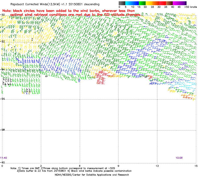This screenshot has height=179, width=198.
Task: Click the '-60' latitude axis label
Action: point(2,162)
